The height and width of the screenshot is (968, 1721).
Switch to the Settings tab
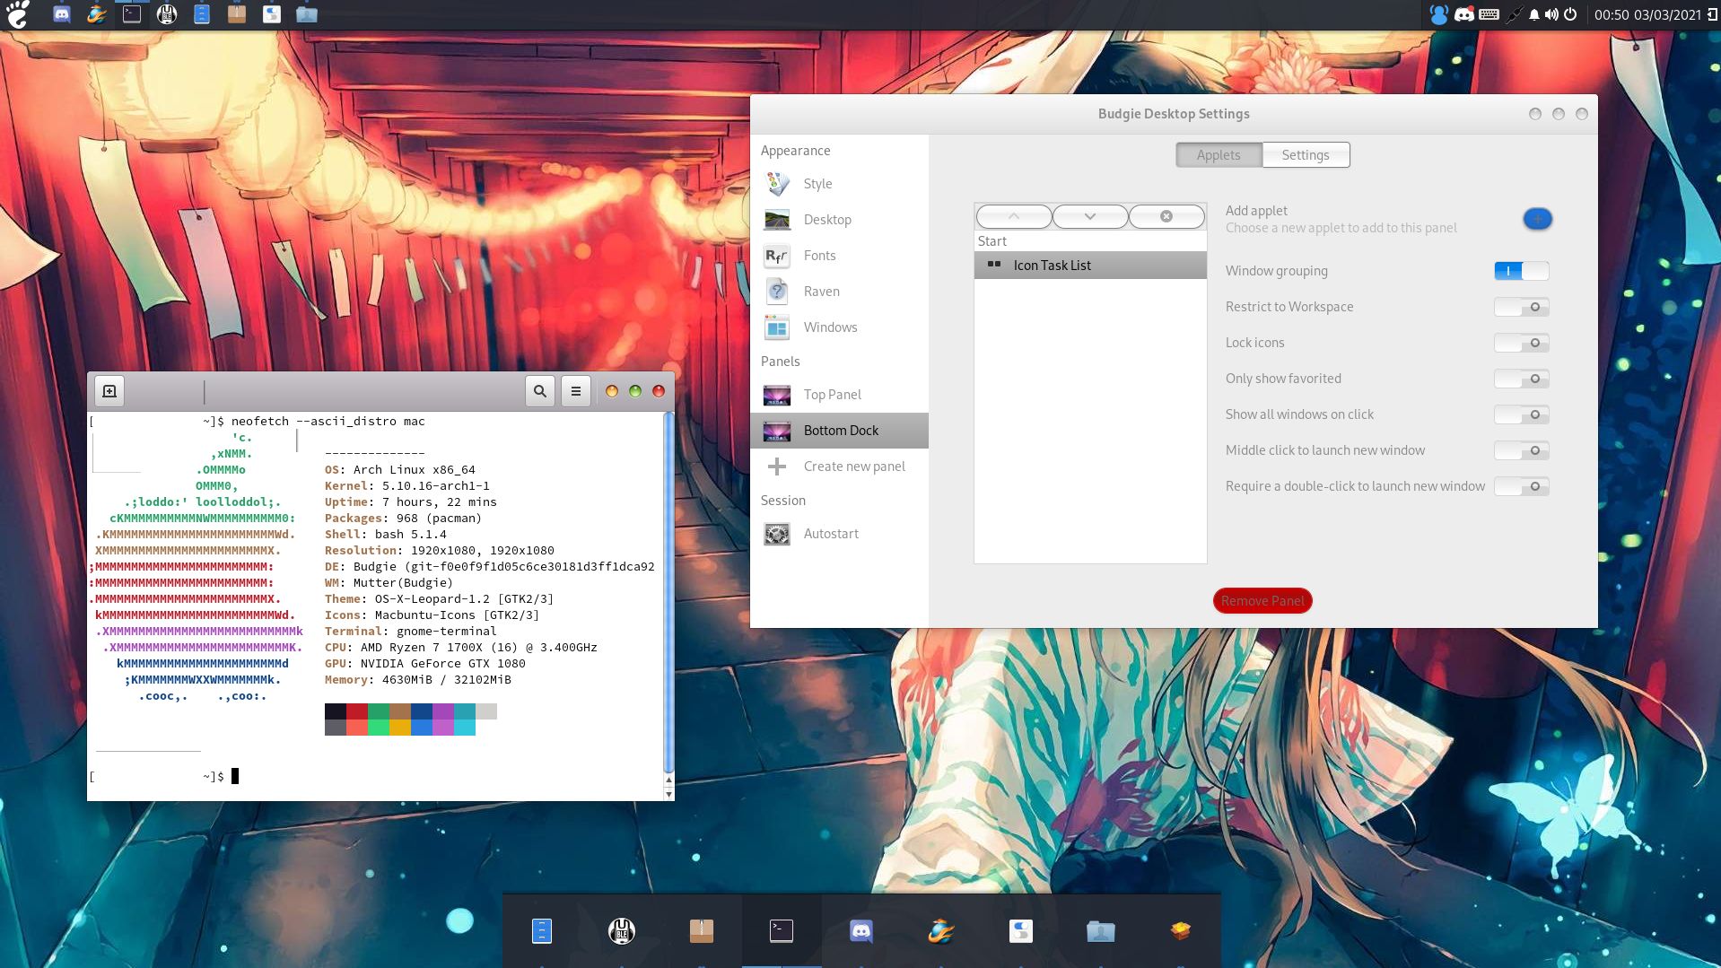coord(1306,155)
